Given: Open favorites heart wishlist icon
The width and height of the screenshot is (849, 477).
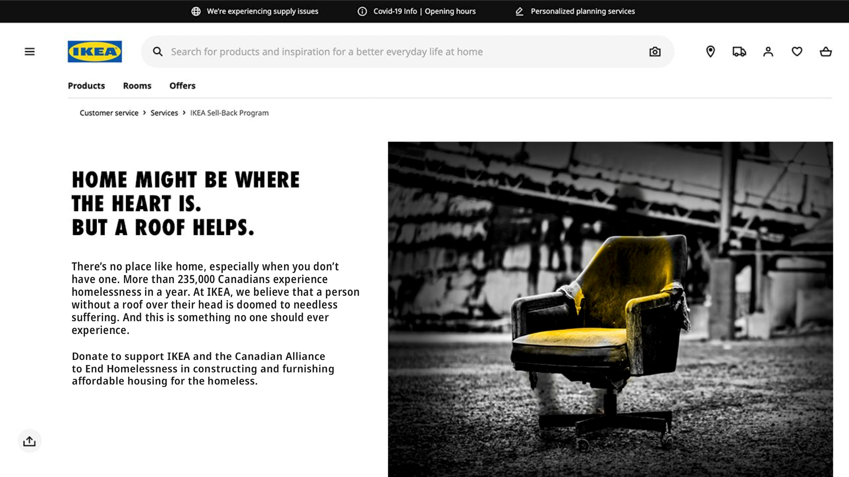Looking at the screenshot, I should pyautogui.click(x=797, y=52).
